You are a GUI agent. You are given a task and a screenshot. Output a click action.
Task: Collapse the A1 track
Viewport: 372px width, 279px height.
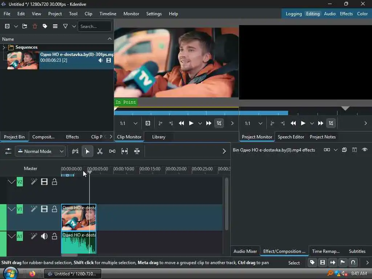click(11, 236)
